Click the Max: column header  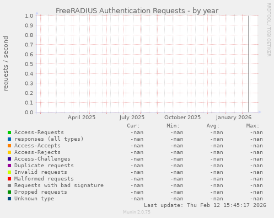[x=252, y=126]
